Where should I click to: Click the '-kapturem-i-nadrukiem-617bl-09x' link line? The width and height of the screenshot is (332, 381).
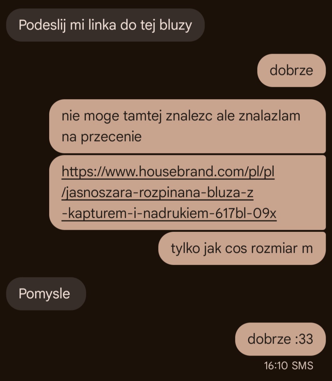[x=169, y=213]
